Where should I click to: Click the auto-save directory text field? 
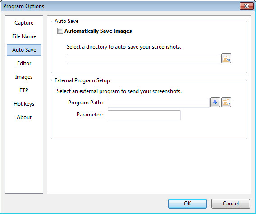[x=143, y=59]
